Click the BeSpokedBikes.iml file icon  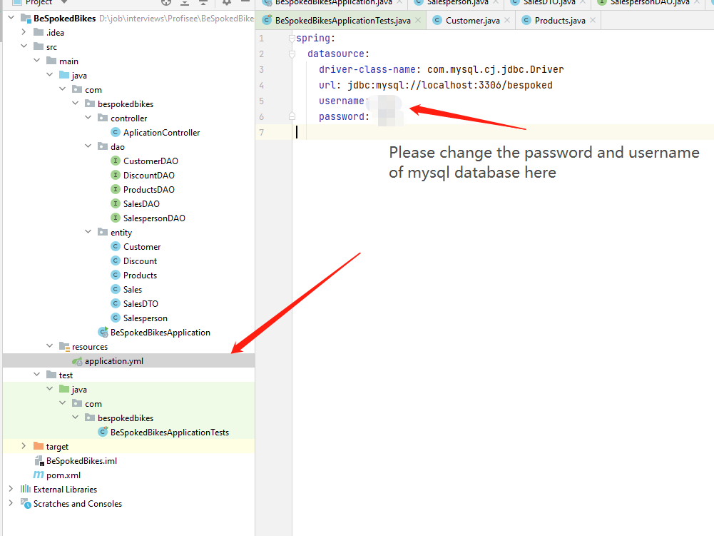39,461
